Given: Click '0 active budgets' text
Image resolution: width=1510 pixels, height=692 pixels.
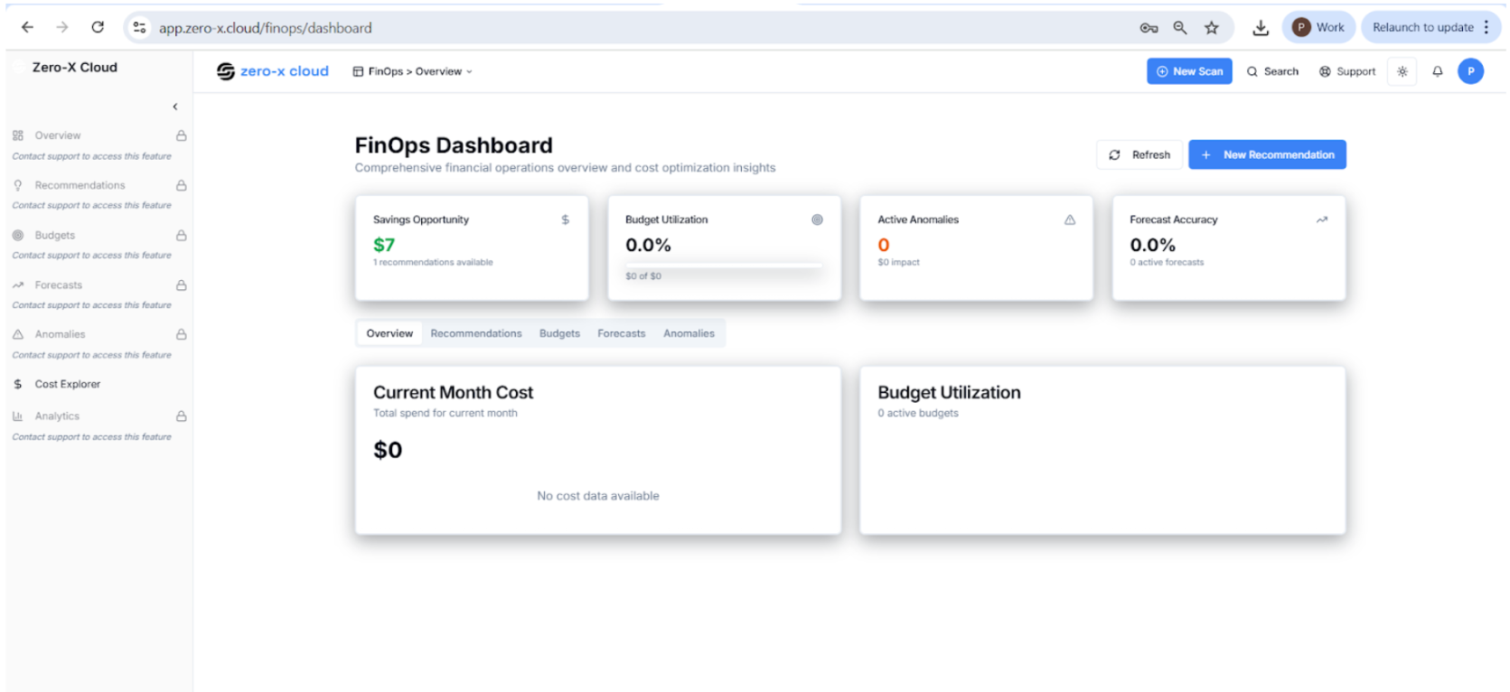Looking at the screenshot, I should 918,413.
